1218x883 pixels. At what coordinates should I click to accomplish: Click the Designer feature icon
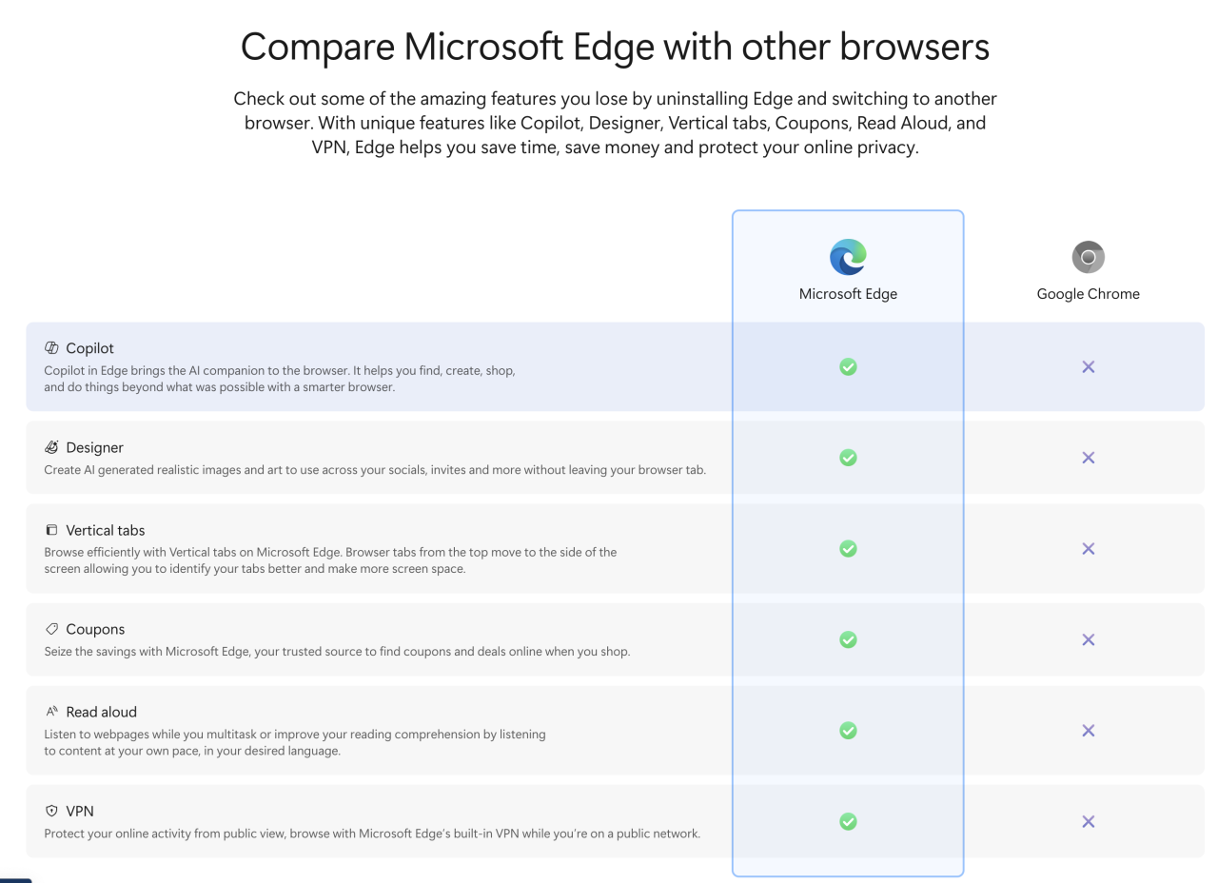[x=51, y=447]
